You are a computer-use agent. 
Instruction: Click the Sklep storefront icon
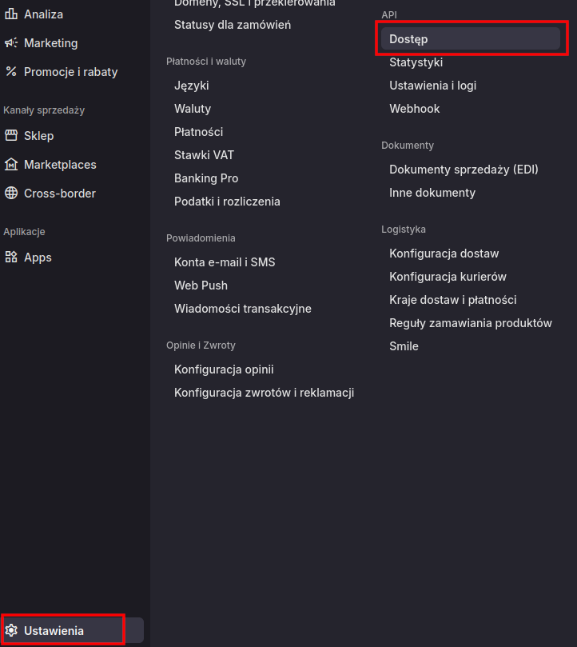[11, 136]
